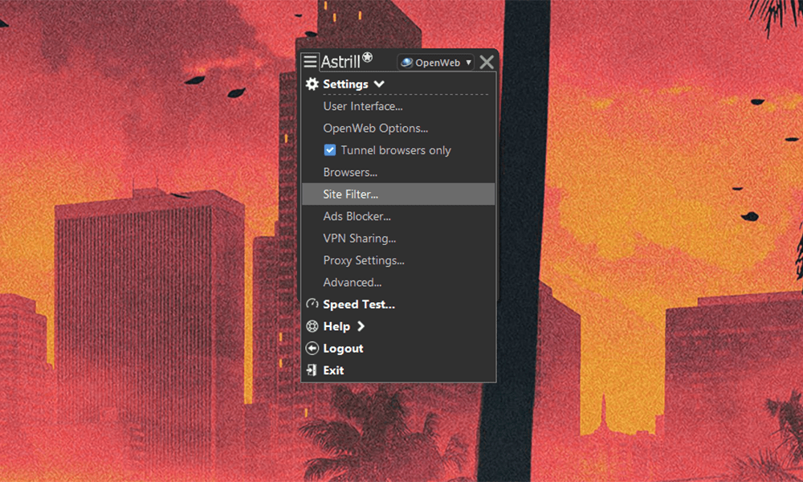Screen dimensions: 803x482
Task: Select Site Filter... menu item
Action: click(x=398, y=194)
